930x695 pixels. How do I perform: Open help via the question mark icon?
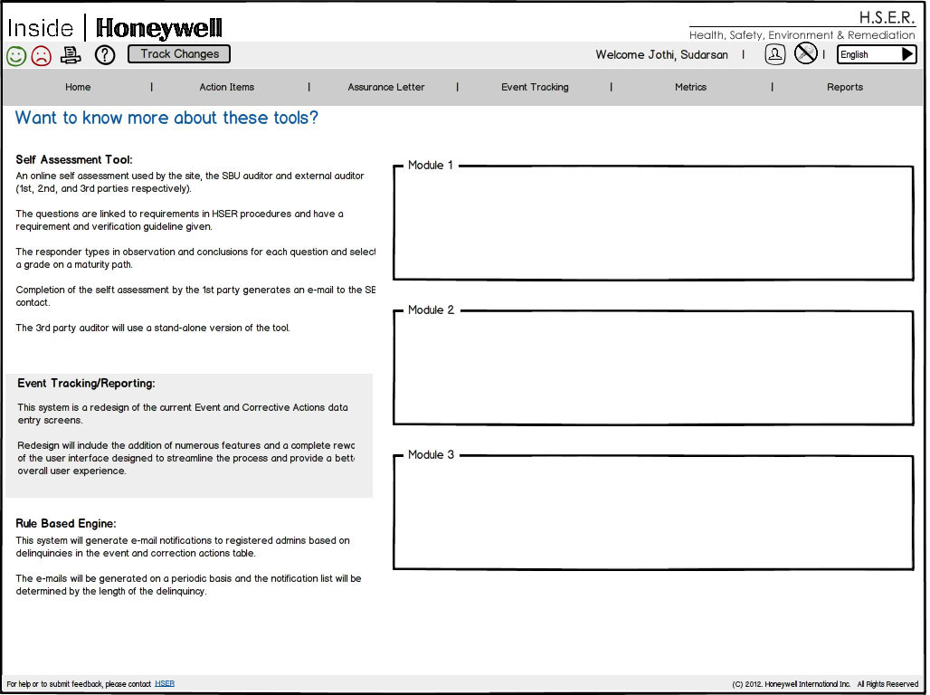105,55
